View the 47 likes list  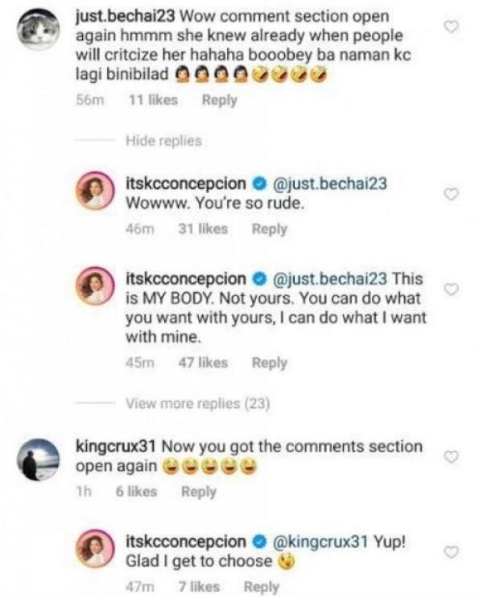[x=201, y=363]
